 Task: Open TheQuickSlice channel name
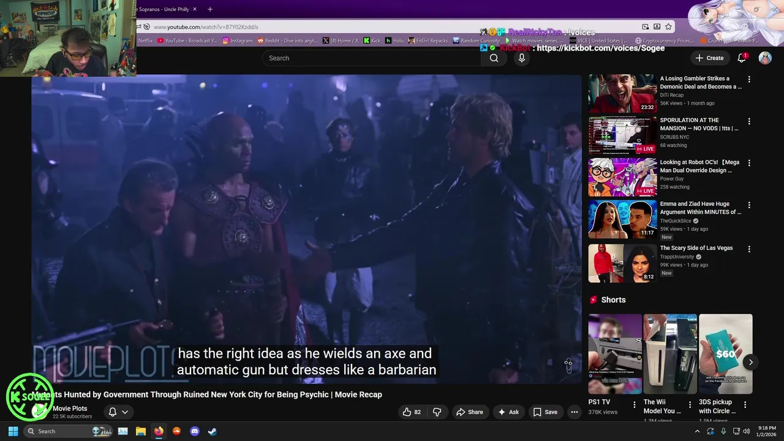676,221
